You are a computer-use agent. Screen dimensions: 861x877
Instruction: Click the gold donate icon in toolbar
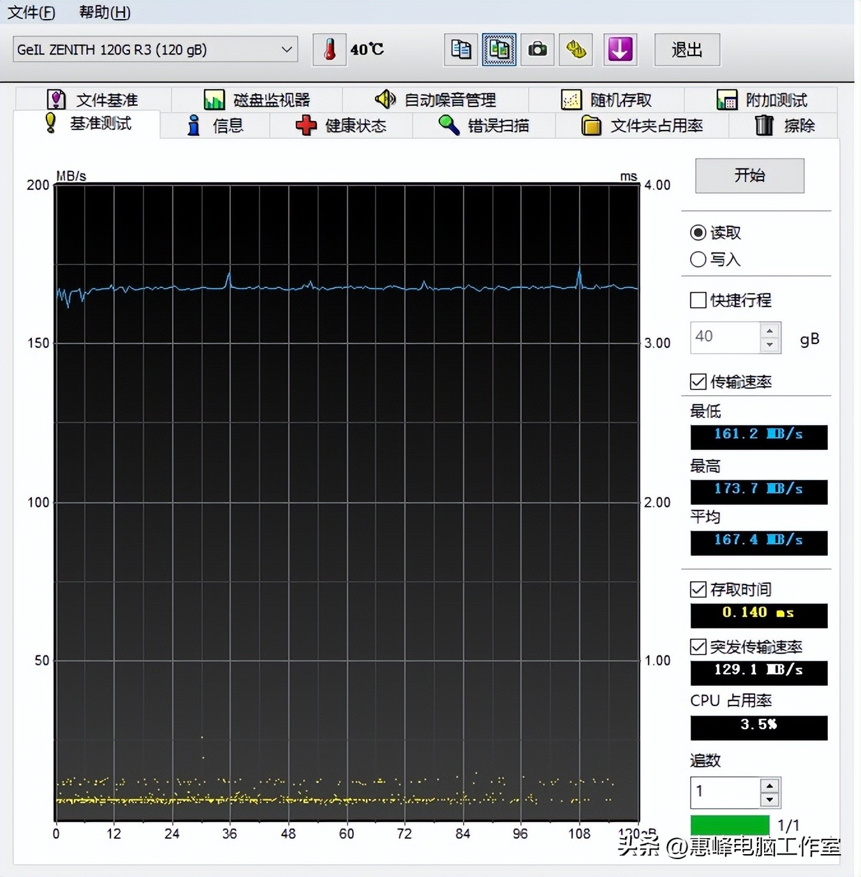tap(575, 49)
